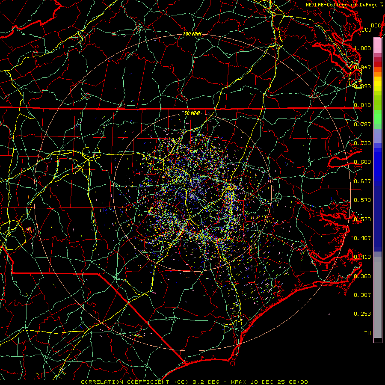This screenshot has height=385, width=385.
Task: Pick the pink segment of color bar
Action: click(x=378, y=46)
